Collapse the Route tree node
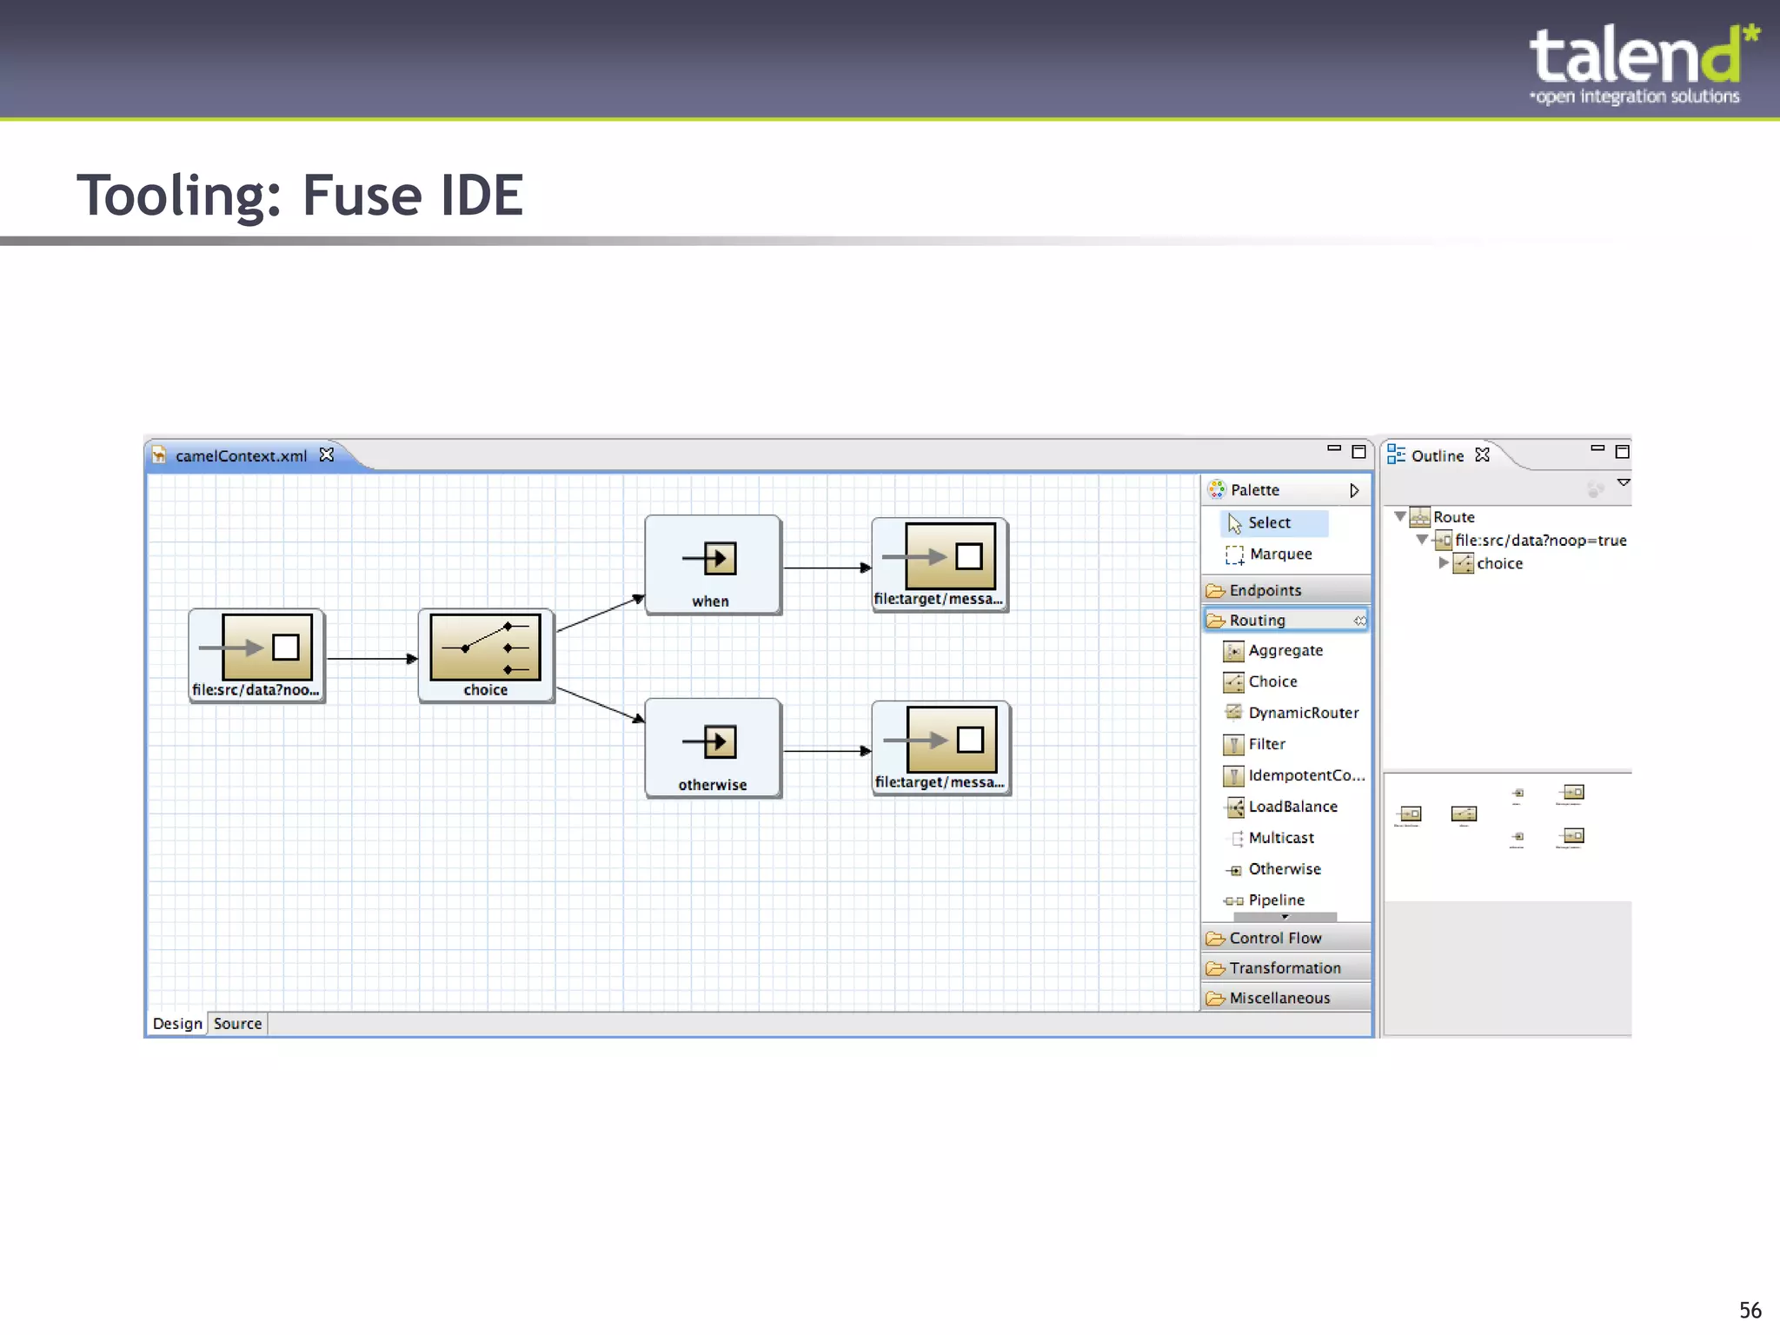The width and height of the screenshot is (1780, 1335). [x=1399, y=516]
